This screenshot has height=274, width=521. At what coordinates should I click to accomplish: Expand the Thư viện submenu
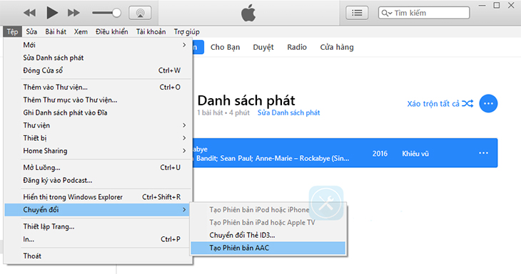click(x=98, y=125)
